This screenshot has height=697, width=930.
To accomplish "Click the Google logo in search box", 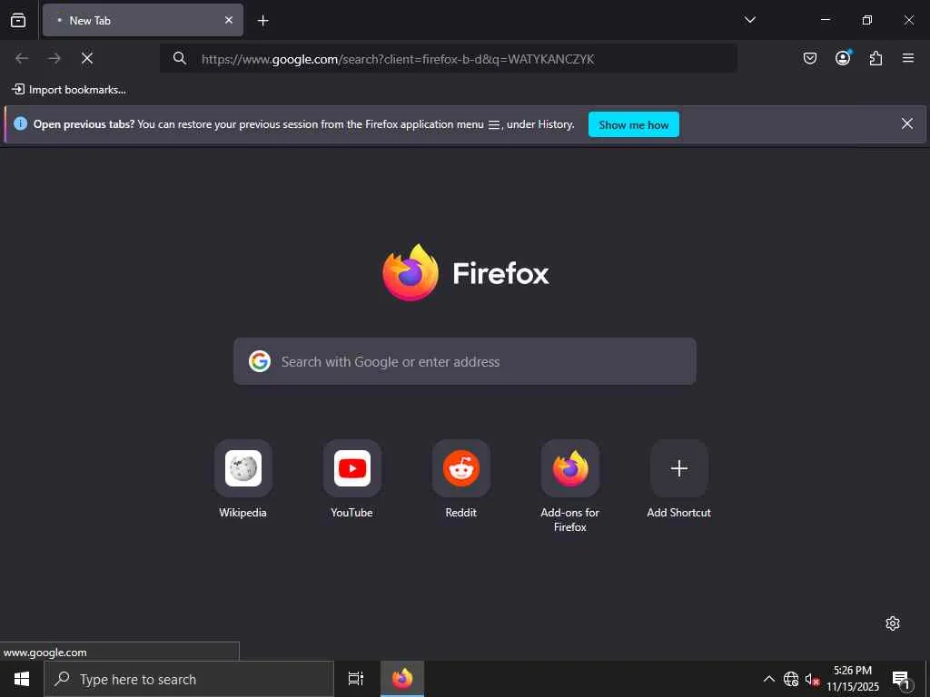I will 259,361.
